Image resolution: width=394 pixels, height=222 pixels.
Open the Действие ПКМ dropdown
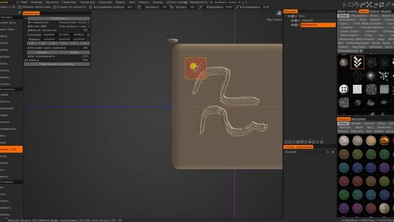(x=74, y=26)
